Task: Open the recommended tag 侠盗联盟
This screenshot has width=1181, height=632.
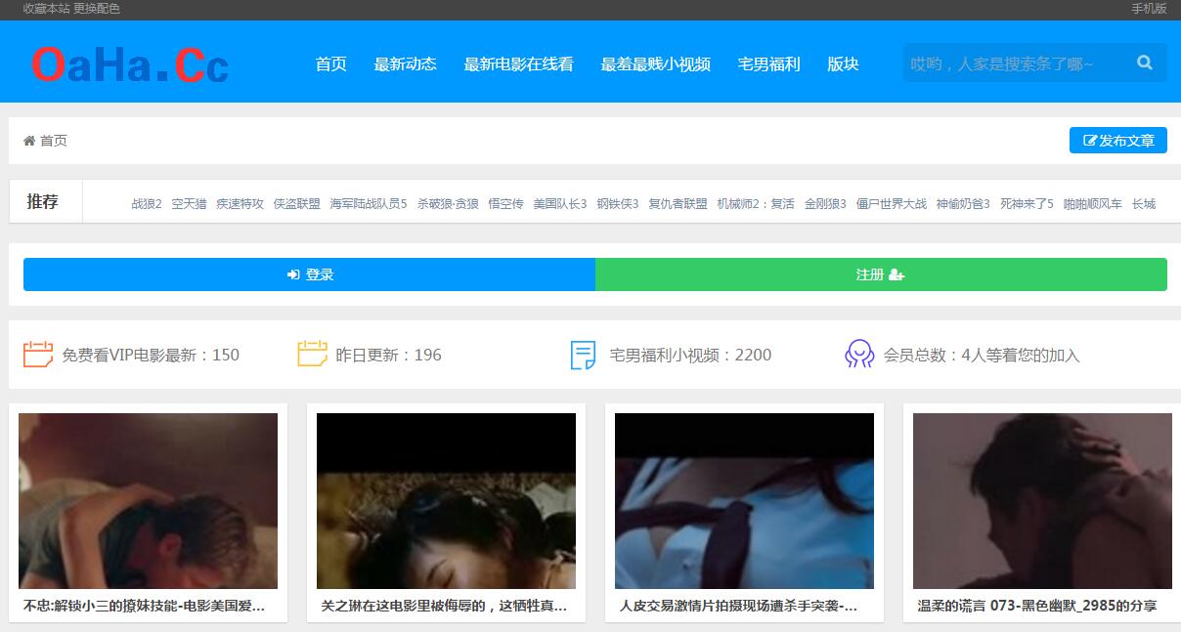Action: click(296, 204)
